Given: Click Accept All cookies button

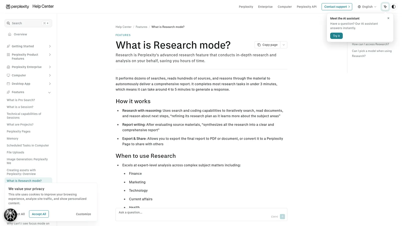Looking at the screenshot, I should tap(39, 214).
